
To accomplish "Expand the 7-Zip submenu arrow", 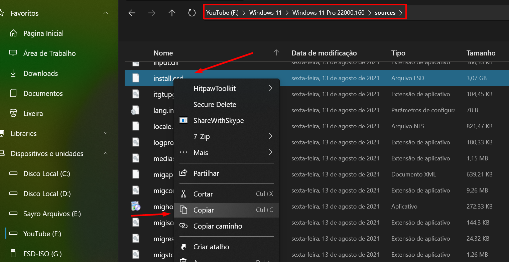I will [270, 136].
